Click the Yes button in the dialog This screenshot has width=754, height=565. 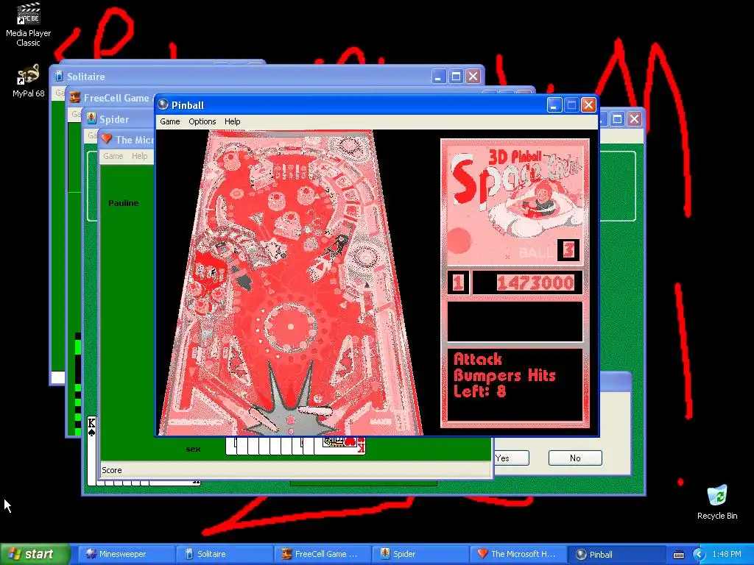pyautogui.click(x=511, y=458)
